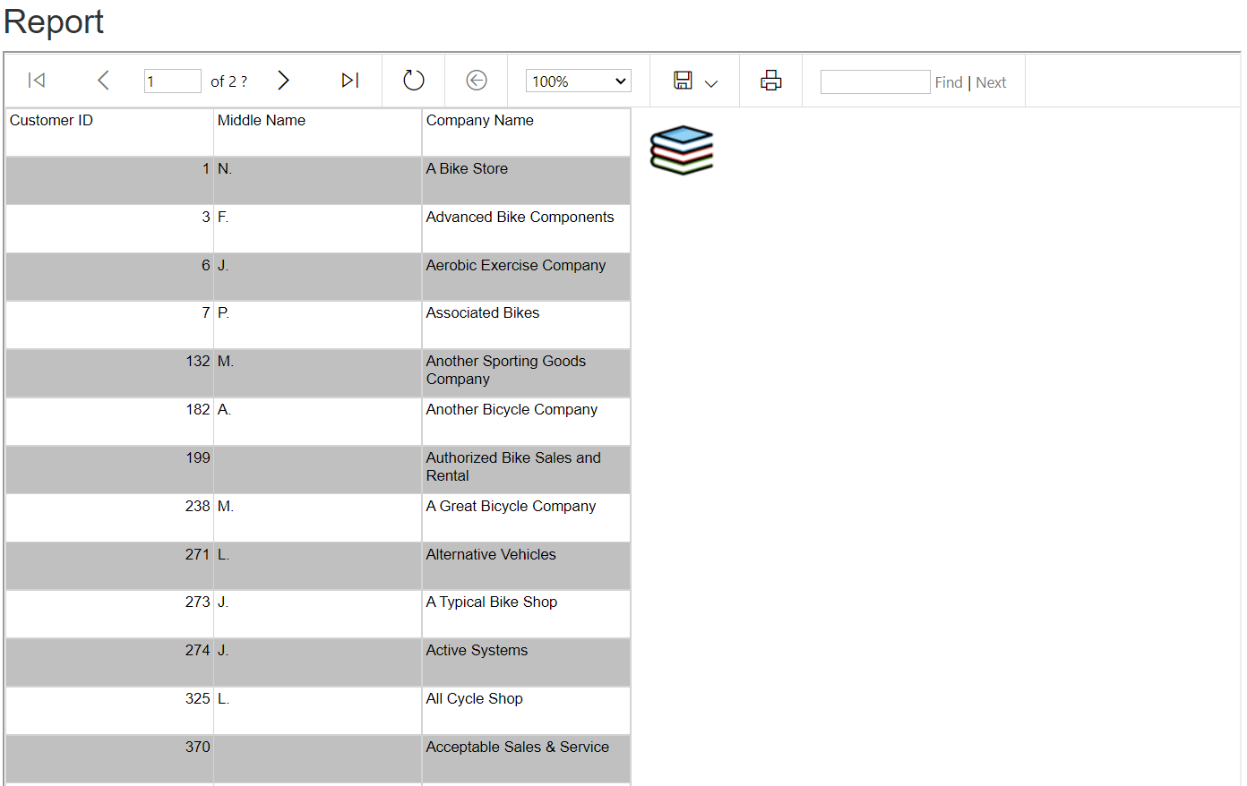Advance to the next report page
Screen dimensions: 1247x786
coord(283,81)
